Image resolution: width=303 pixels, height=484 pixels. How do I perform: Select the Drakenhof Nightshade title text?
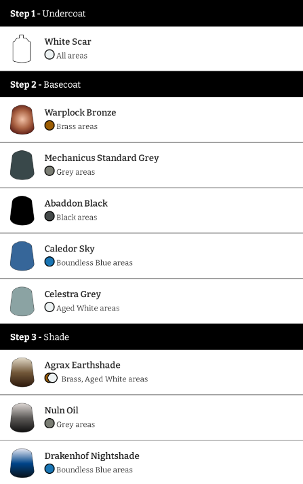(x=92, y=456)
